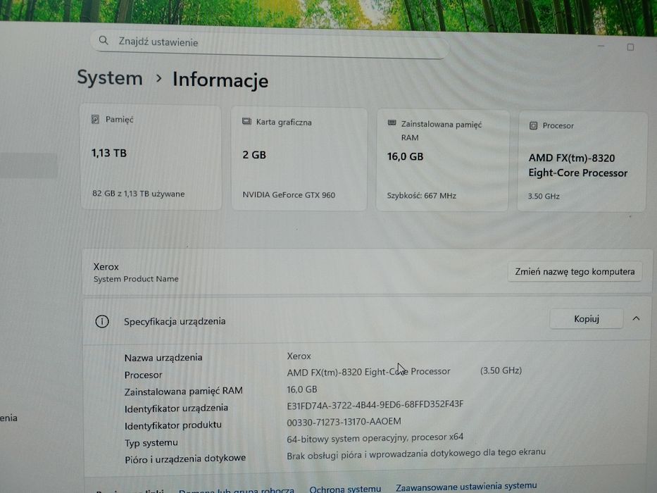Select text 'Szybkość: 667 MHz'
Image resolution: width=657 pixels, height=493 pixels.
coord(422,196)
